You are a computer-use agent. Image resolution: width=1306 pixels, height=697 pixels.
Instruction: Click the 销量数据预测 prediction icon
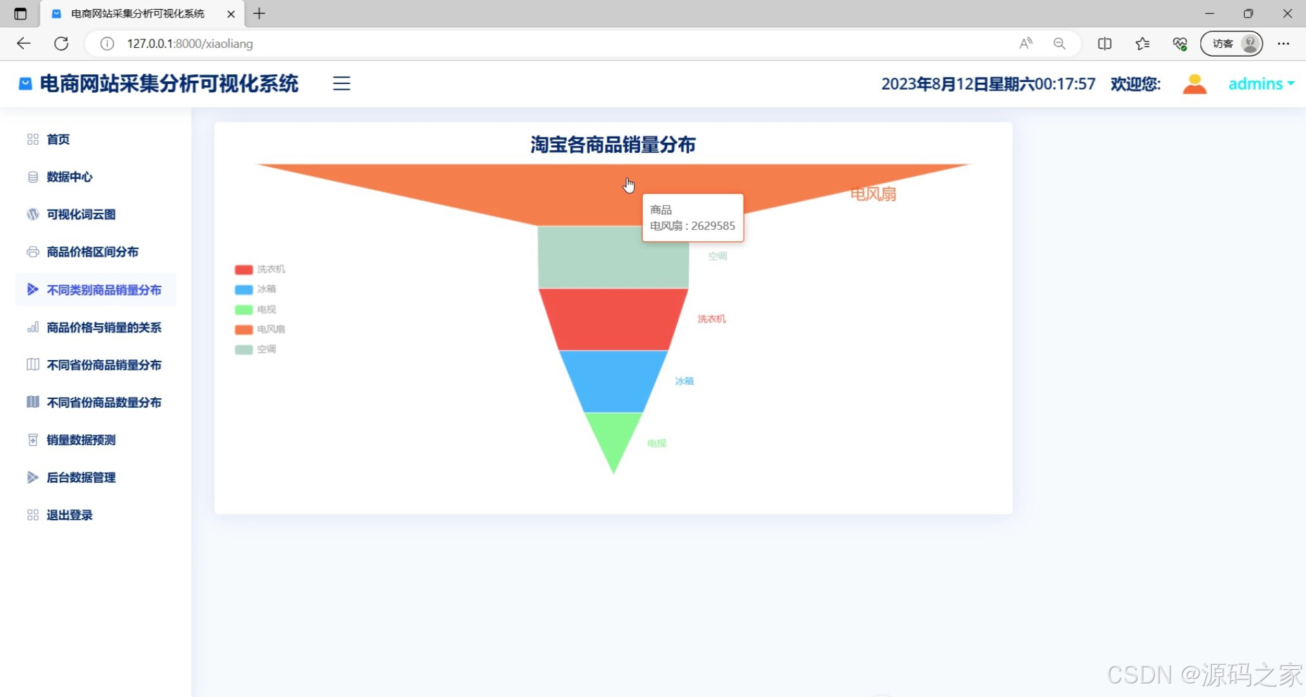(32, 439)
